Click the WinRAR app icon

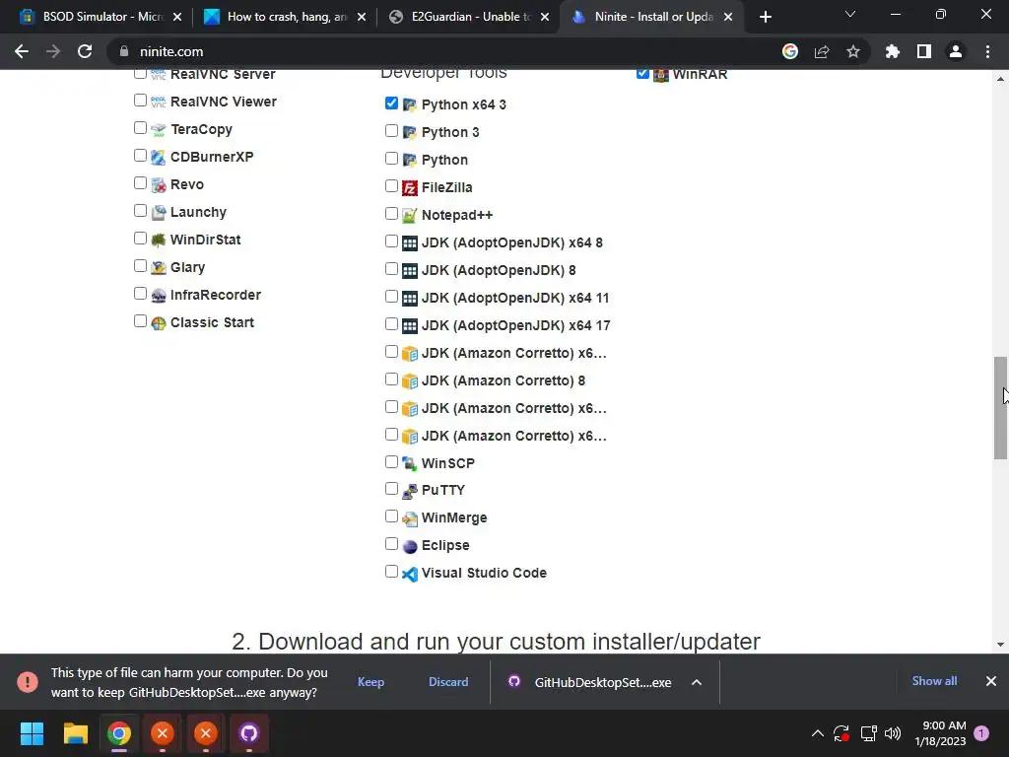[x=661, y=75]
